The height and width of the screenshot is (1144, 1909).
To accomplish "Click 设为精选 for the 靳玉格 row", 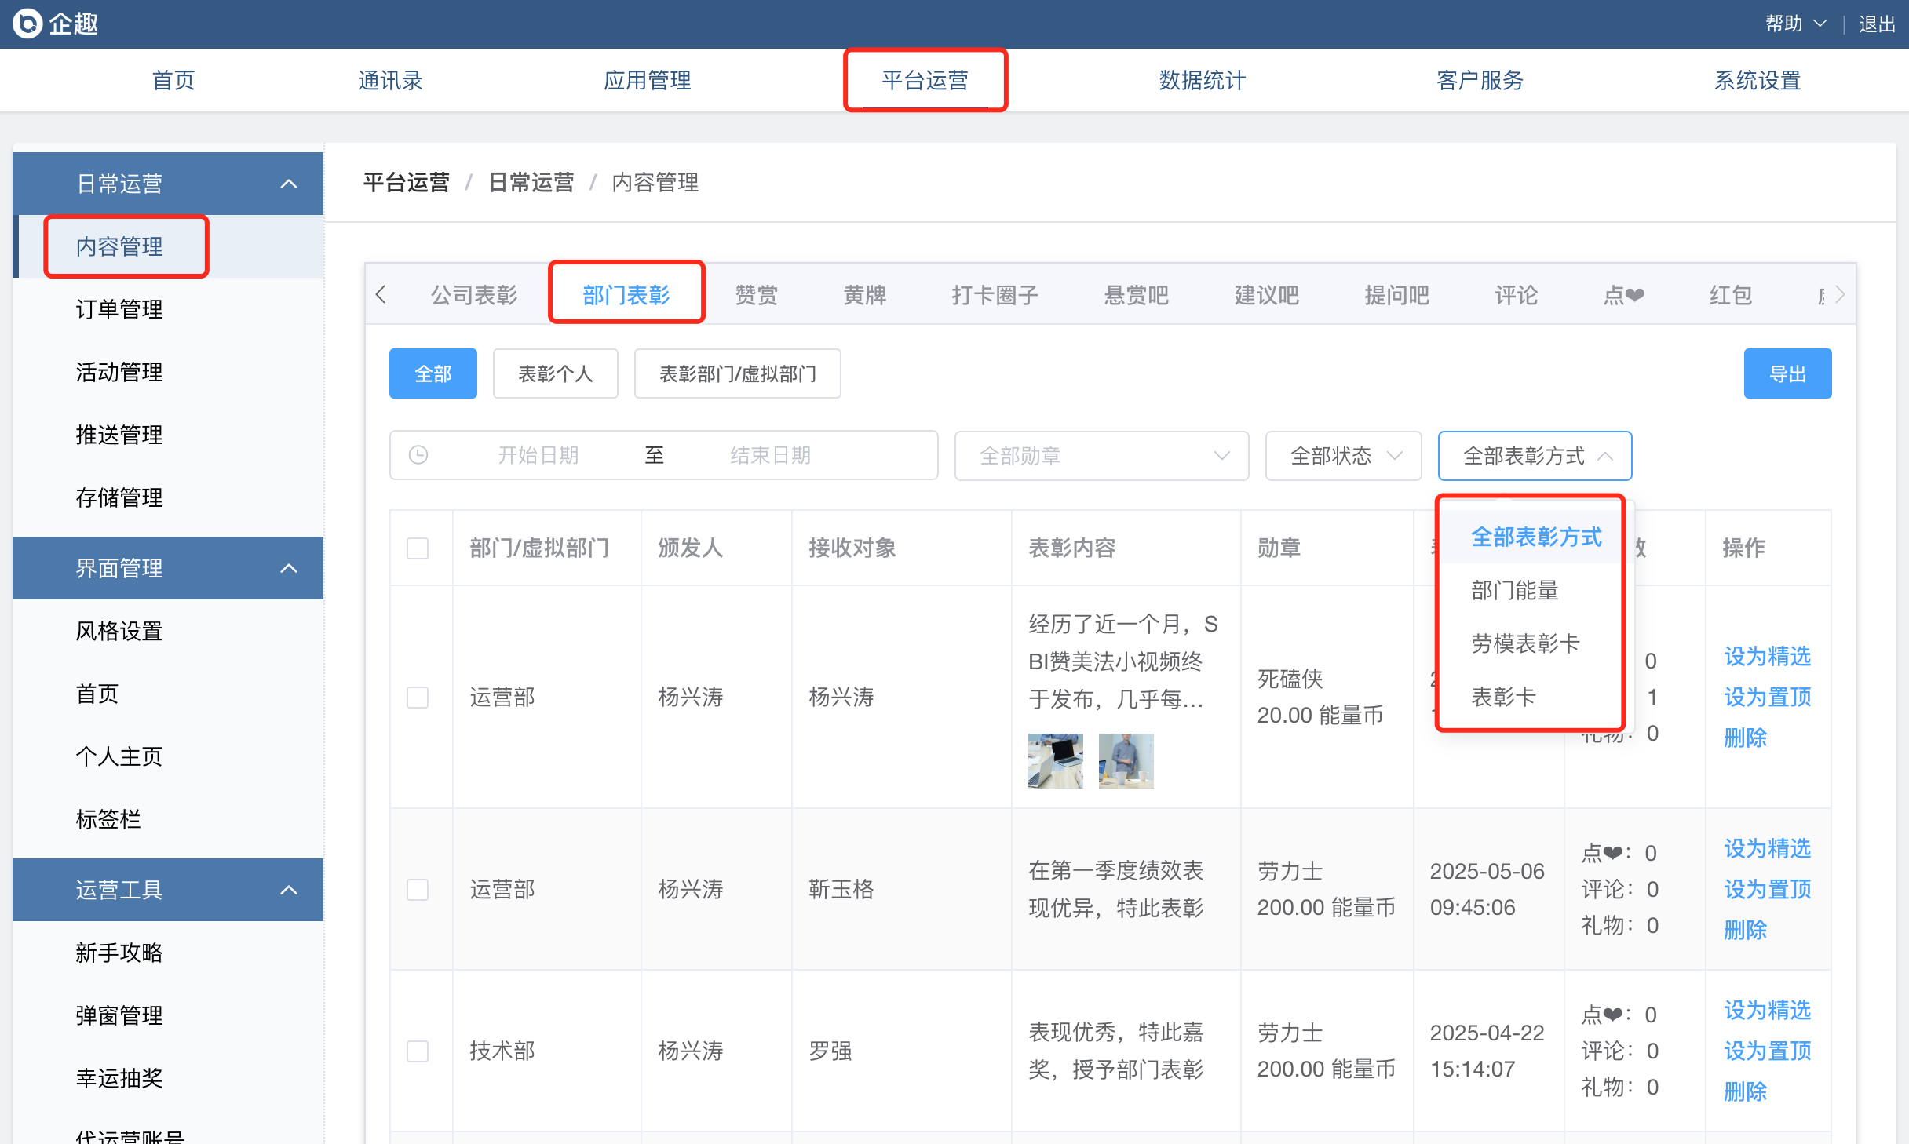I will [1767, 848].
